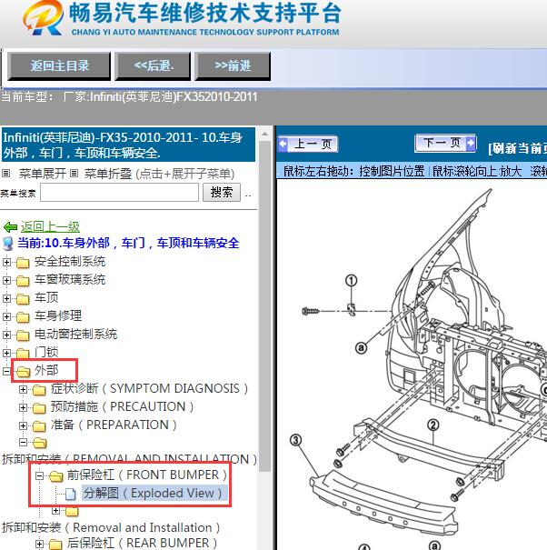Select 准备 (PREPARATION) label

[114, 425]
